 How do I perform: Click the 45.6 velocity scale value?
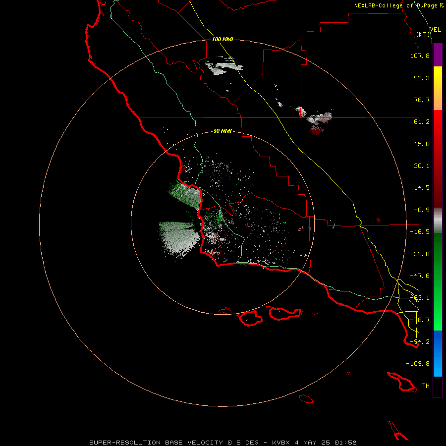(x=422, y=144)
